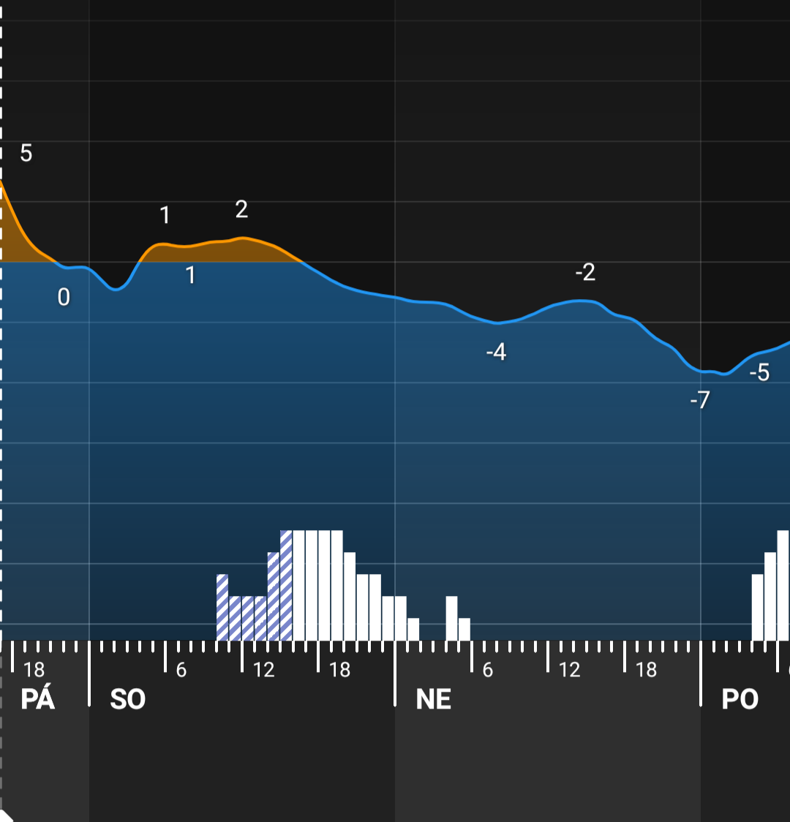
Task: Click the 2 degree peak temperature label
Action: [x=241, y=210]
